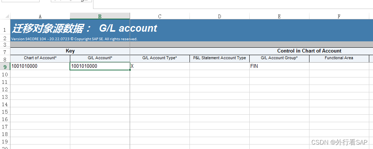Click the "P&L Statement Account Type" header cell

coord(219,58)
